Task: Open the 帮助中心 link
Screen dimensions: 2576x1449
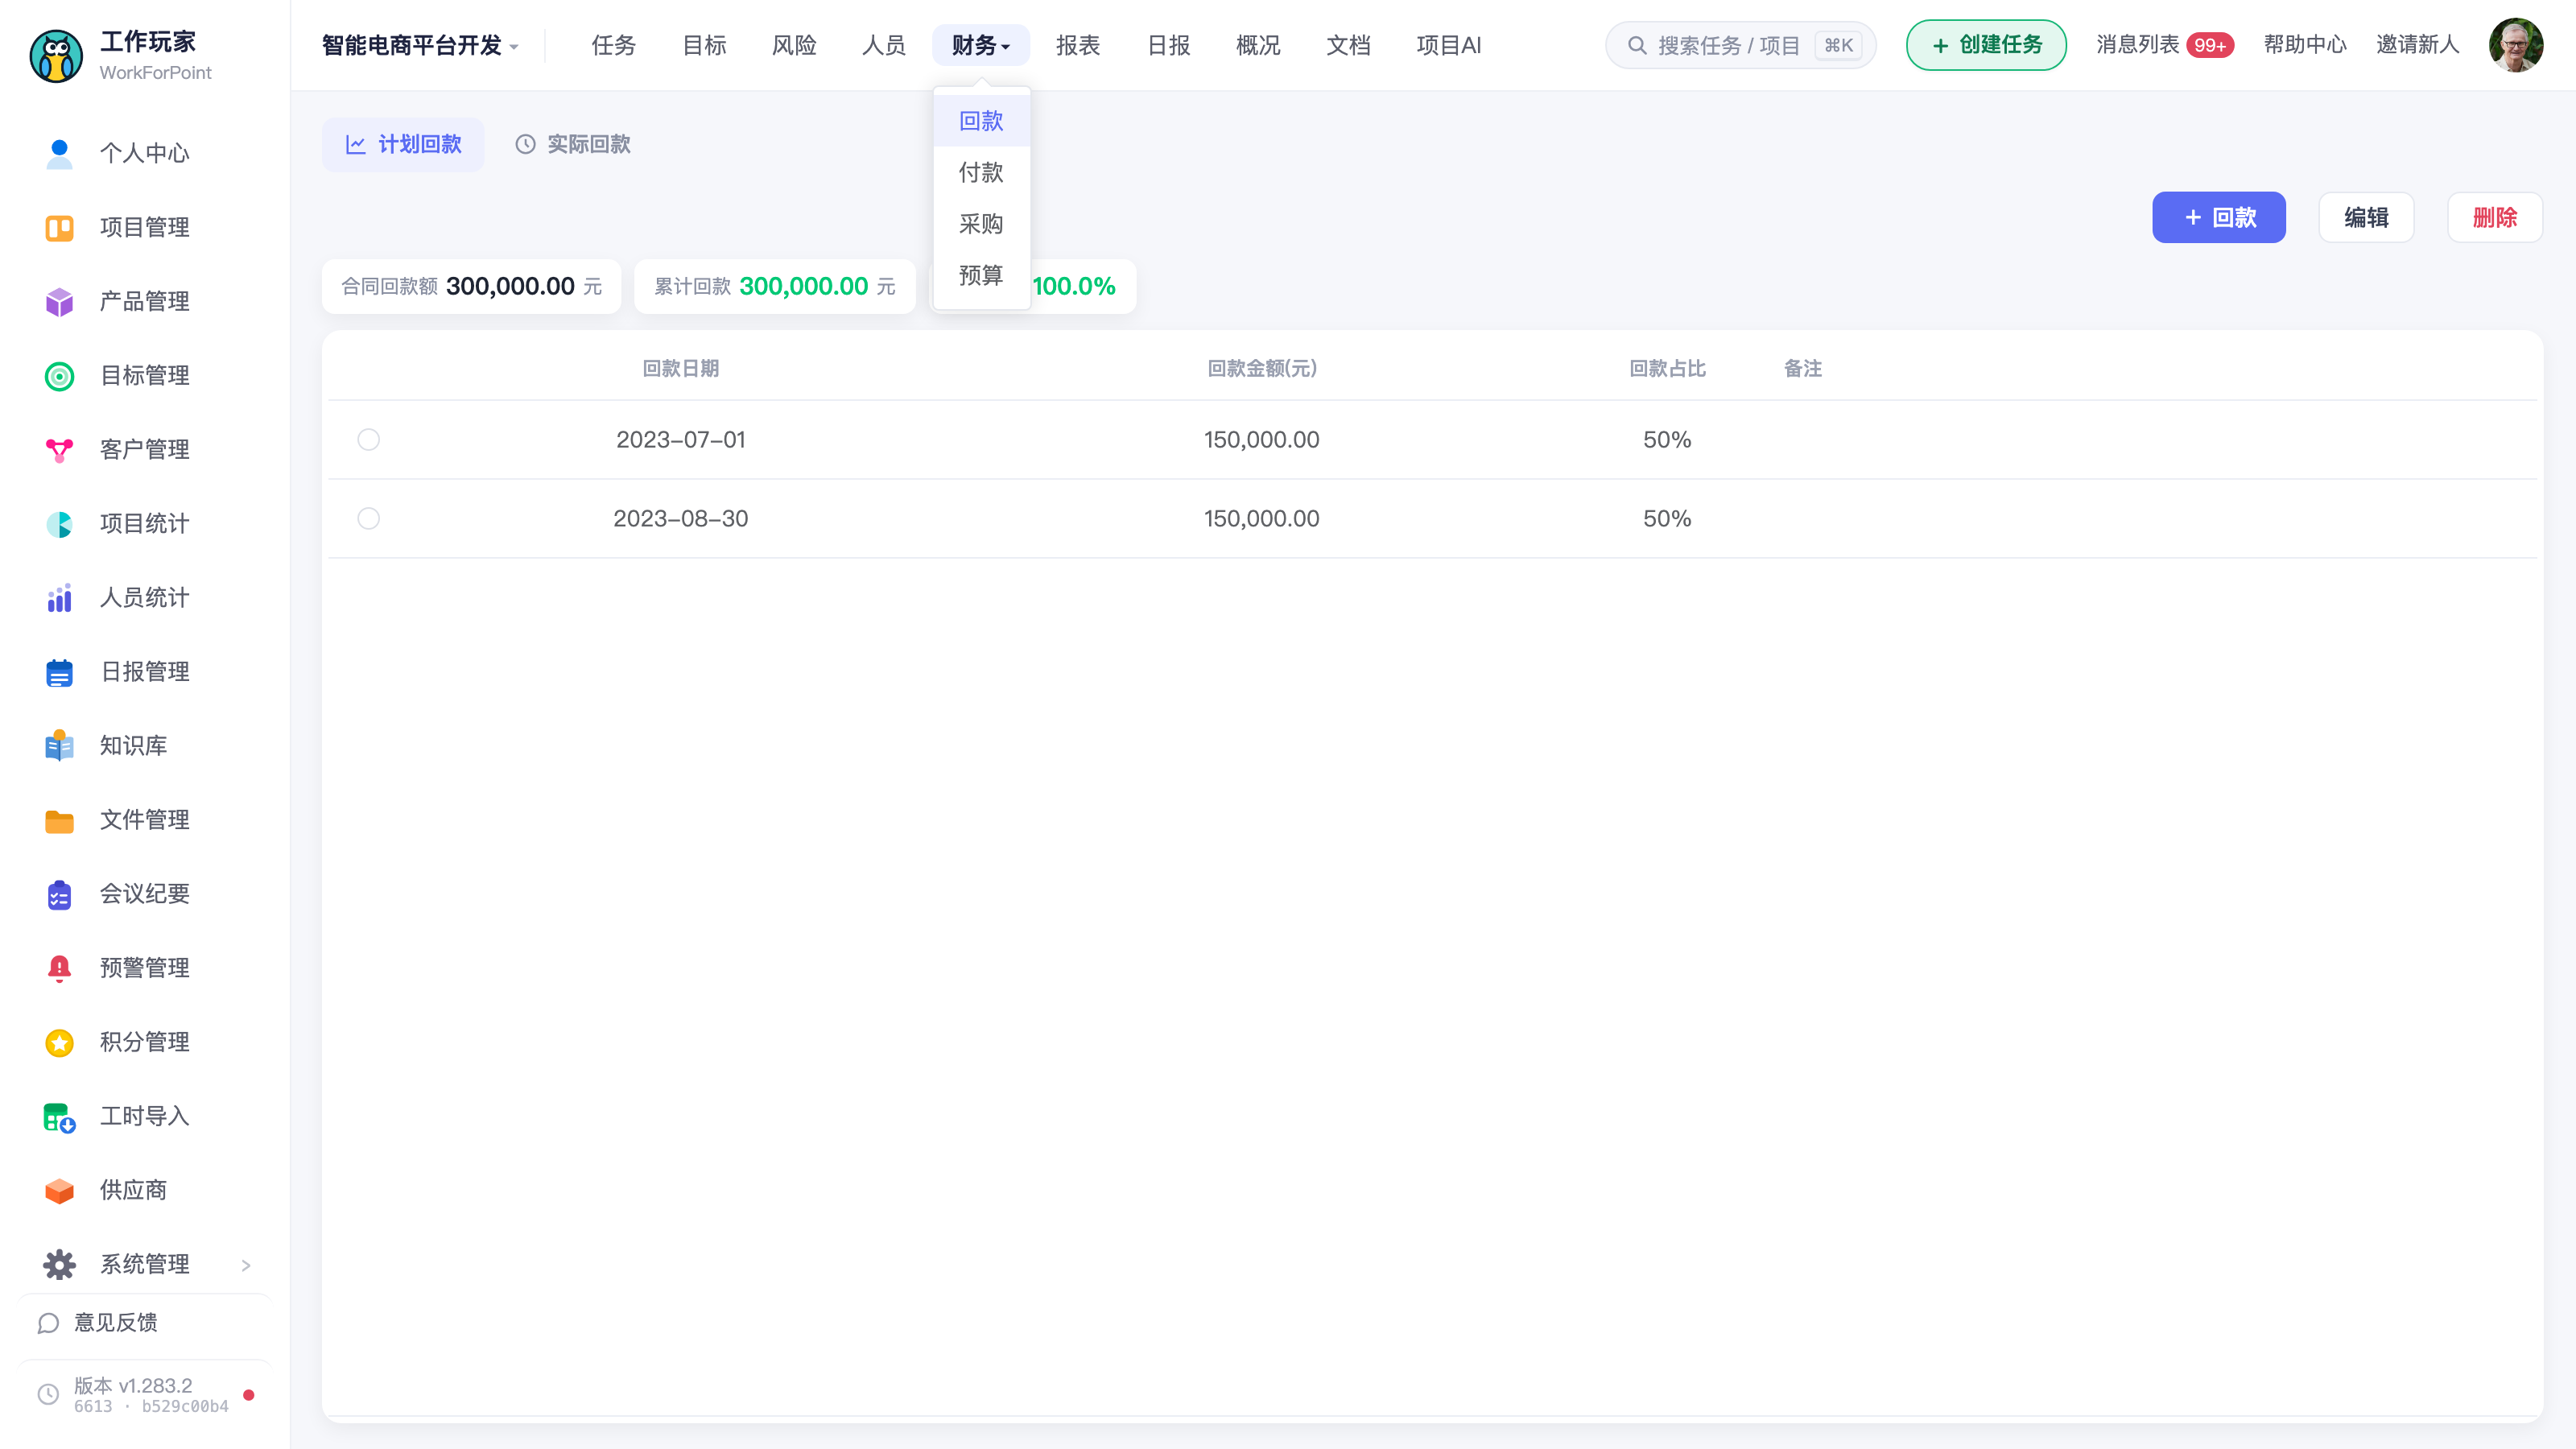Action: [x=2305, y=45]
